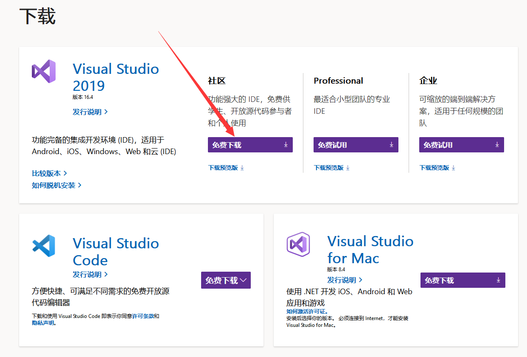Click Visual Studio 2019 title heading
The height and width of the screenshot is (357, 527).
click(x=116, y=77)
